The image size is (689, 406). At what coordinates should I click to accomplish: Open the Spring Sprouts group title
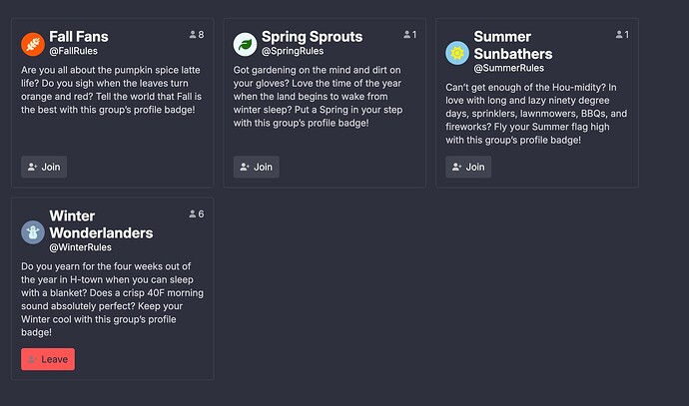[x=312, y=36]
